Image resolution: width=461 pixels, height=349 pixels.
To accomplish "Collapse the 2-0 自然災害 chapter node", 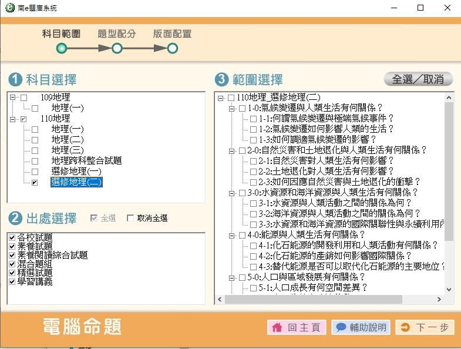I will point(232,151).
